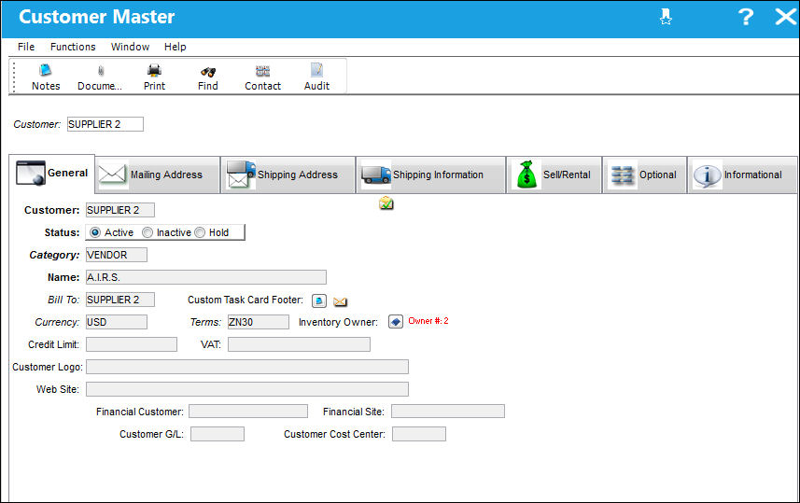
Task: Click the Customer Cost Center field
Action: click(x=419, y=434)
